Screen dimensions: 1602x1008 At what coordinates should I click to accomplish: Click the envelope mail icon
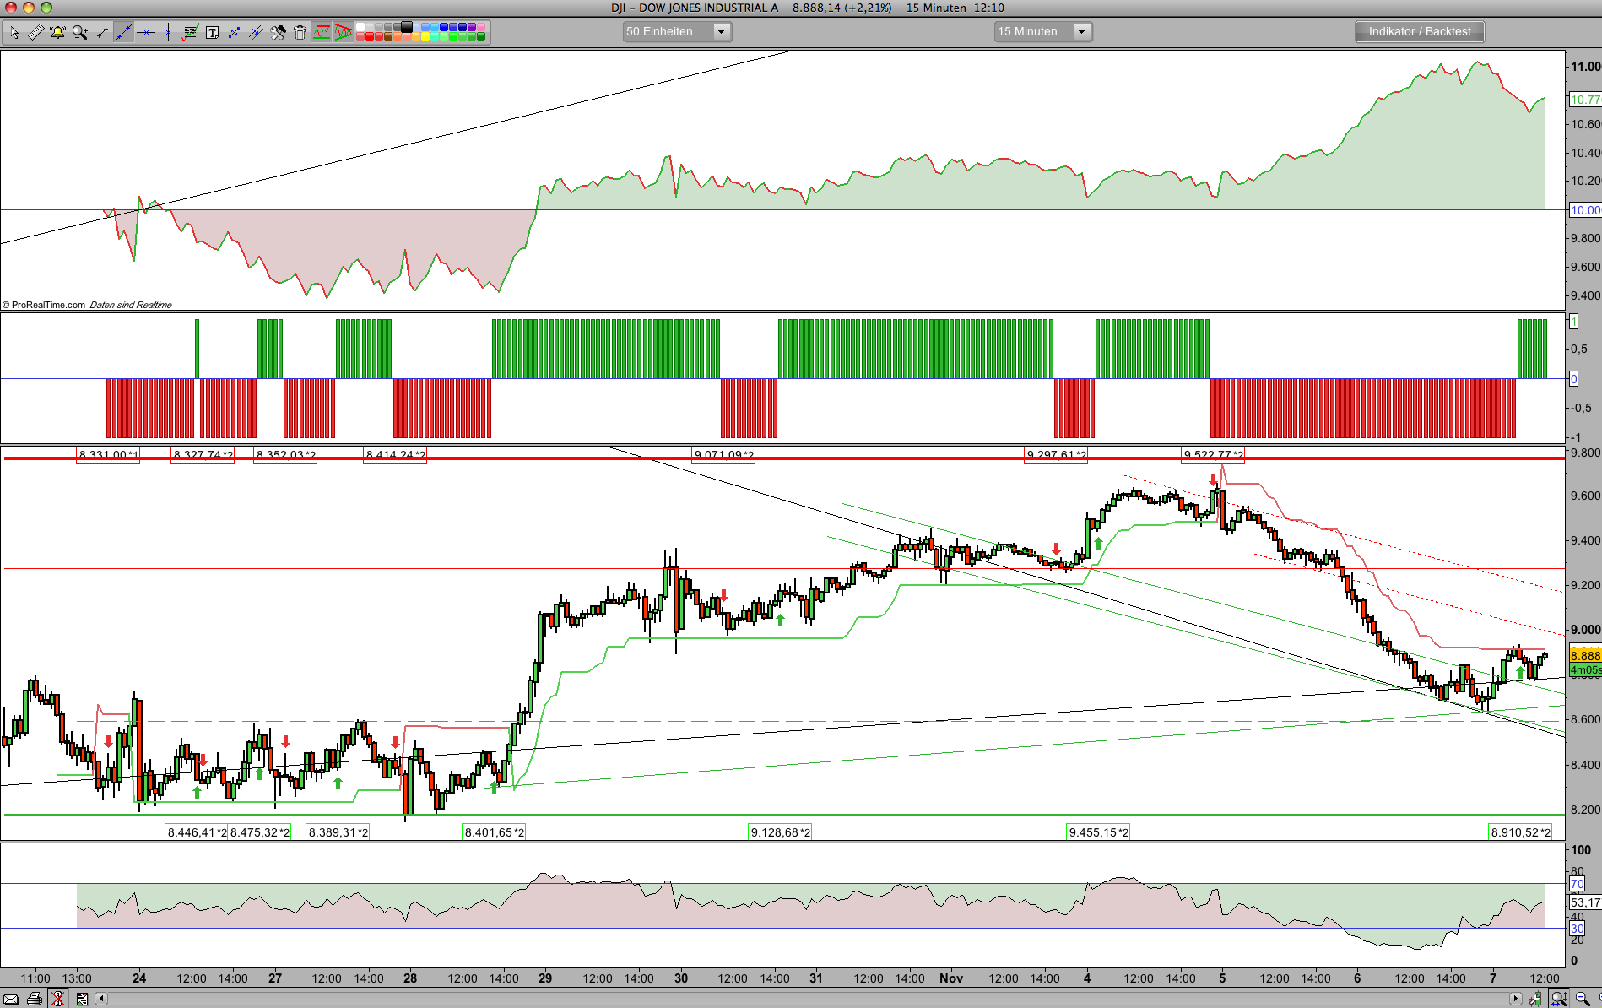pos(11,999)
